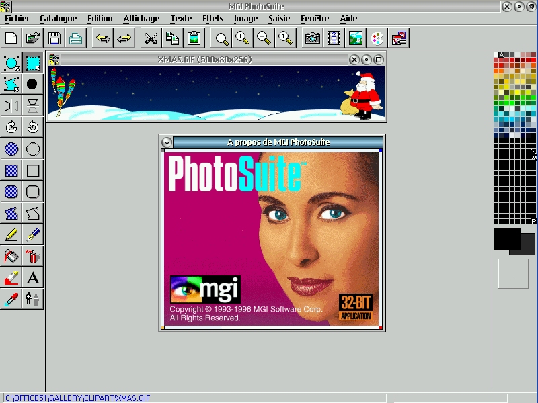538x403 pixels.
Task: Click the scissors Cut icon
Action: [x=150, y=38]
